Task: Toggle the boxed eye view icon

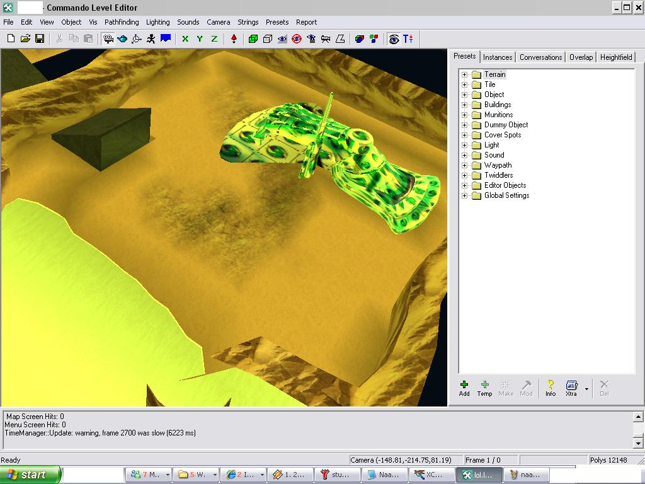Action: click(x=394, y=38)
